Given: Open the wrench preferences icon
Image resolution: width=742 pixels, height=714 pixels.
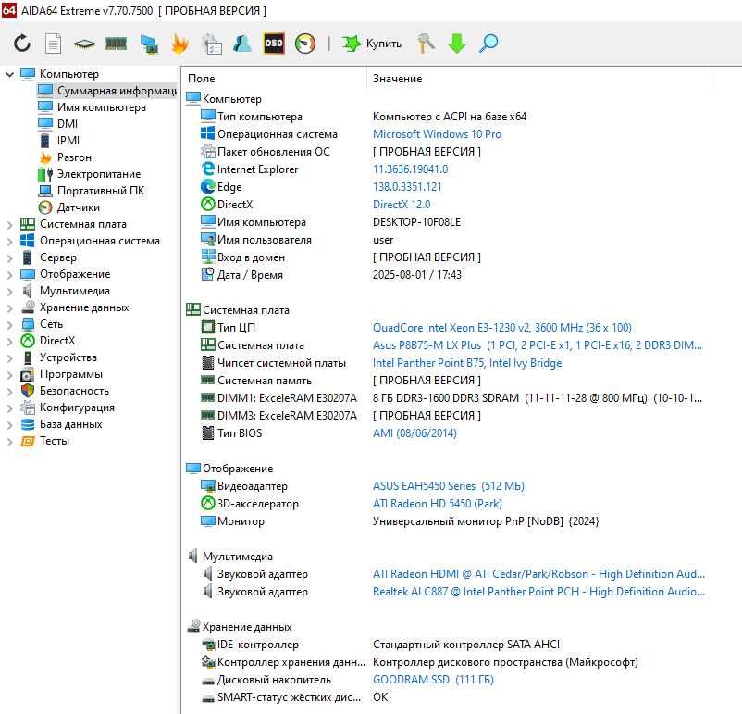Looking at the screenshot, I should (x=426, y=44).
